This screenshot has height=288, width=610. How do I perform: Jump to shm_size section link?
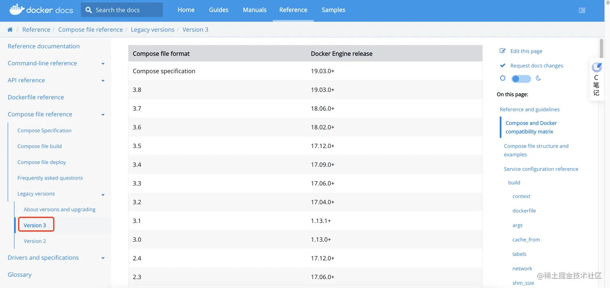coord(523,283)
